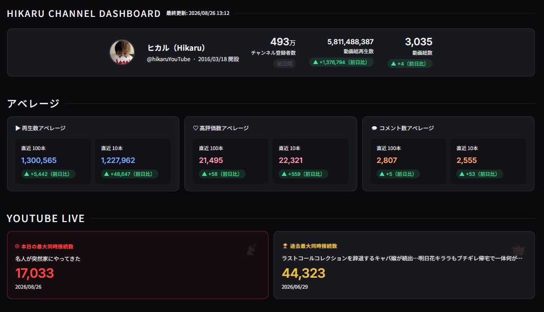
Task: Click the 493万 subscriber count
Action: [x=283, y=42]
